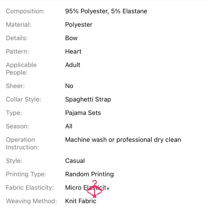Select the Composition label
208x208 pixels.
25,11
